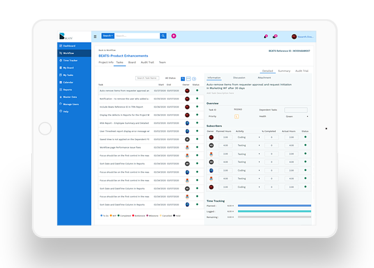Open the Summary view tab
374x268 pixels.
point(284,71)
